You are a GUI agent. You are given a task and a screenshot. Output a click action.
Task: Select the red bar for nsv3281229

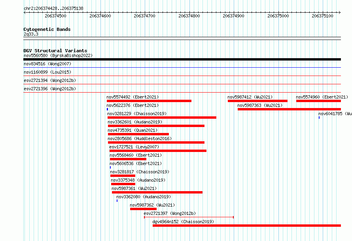click(x=162, y=118)
